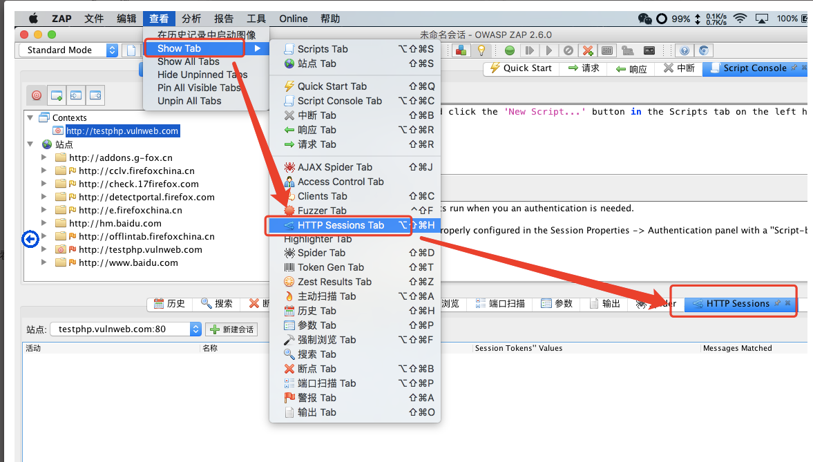This screenshot has height=462, width=813.
Task: Click the AirPlay display icon in menu bar
Action: (x=761, y=19)
